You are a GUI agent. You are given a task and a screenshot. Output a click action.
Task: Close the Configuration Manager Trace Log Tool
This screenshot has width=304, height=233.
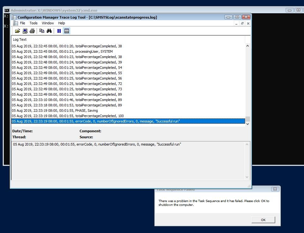[246, 17]
